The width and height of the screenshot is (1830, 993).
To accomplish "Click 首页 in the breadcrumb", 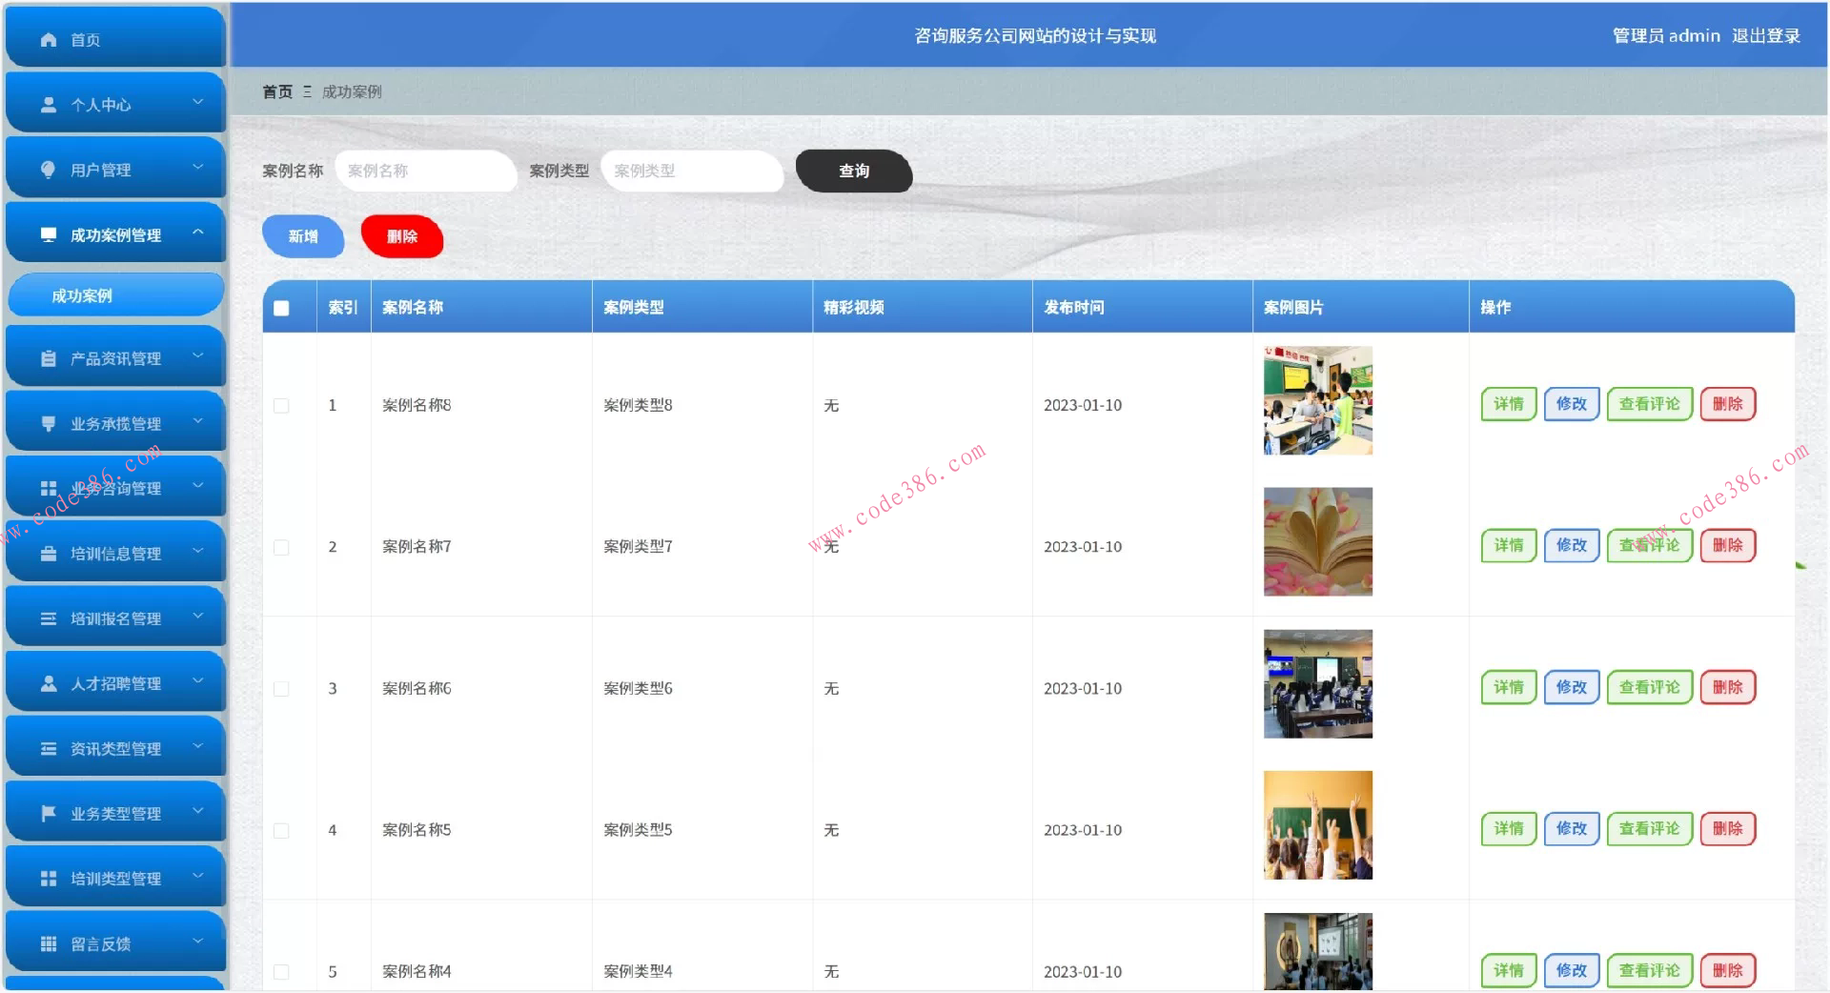I will coord(276,91).
